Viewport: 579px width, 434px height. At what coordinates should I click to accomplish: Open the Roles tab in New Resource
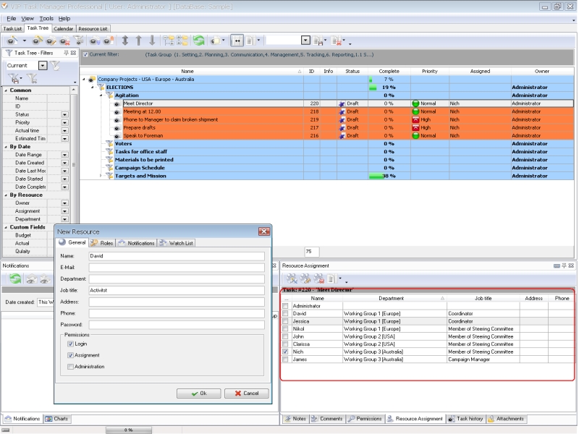102,243
